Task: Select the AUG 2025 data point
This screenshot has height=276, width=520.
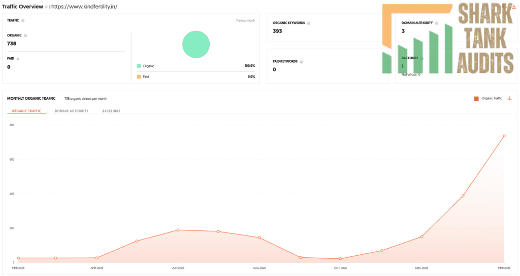Action: pyautogui.click(x=259, y=238)
